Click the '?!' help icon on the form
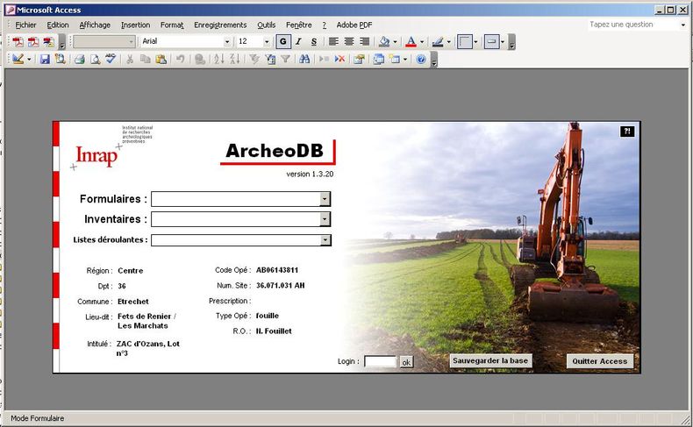Image resolution: width=693 pixels, height=427 pixels. 627,132
